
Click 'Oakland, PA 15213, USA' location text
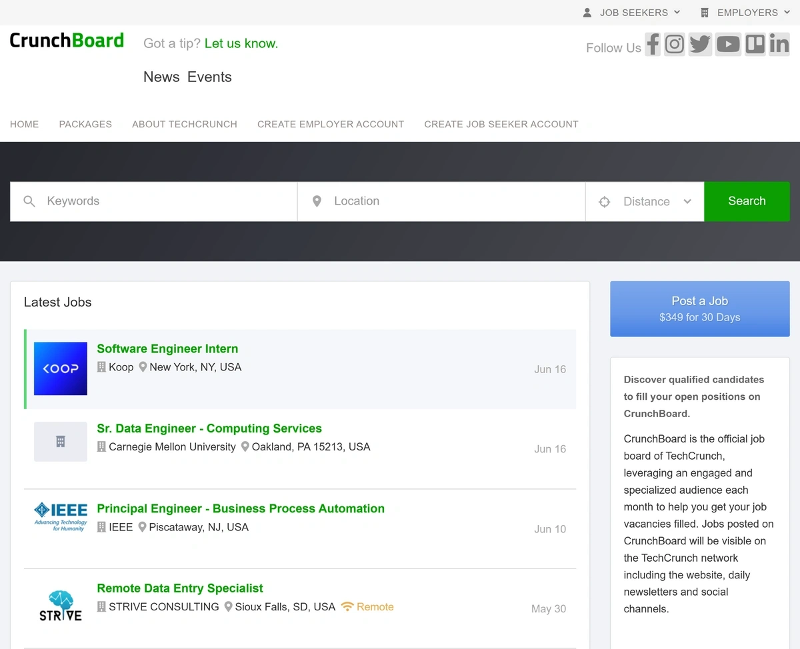(311, 447)
